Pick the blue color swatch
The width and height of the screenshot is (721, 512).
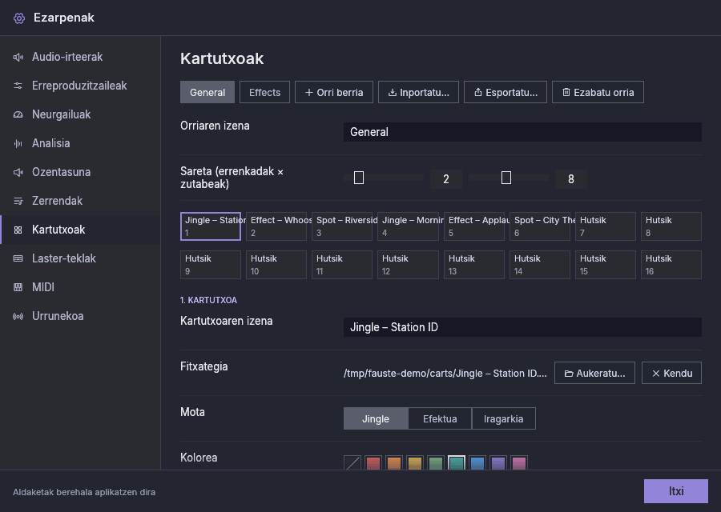(x=477, y=462)
